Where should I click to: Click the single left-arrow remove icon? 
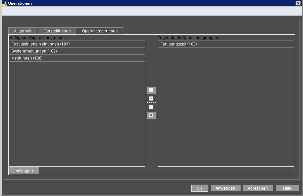pyautogui.click(x=151, y=107)
